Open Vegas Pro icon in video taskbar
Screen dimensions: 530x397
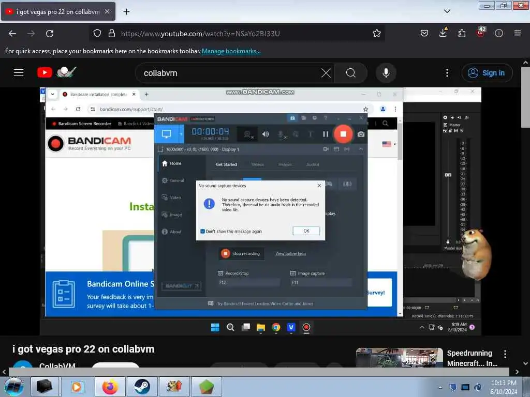click(x=291, y=327)
